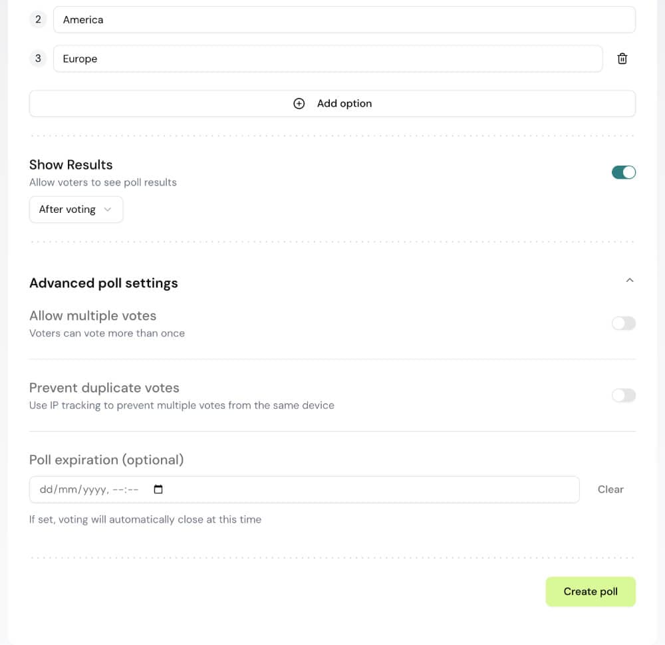The width and height of the screenshot is (665, 645).
Task: Click the Allow multiple votes label
Action: pos(92,315)
